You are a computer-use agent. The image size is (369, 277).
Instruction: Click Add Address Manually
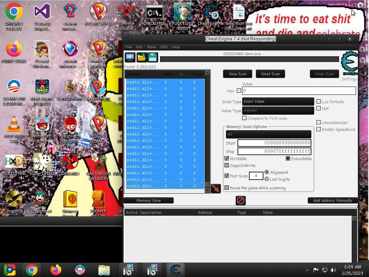333,201
